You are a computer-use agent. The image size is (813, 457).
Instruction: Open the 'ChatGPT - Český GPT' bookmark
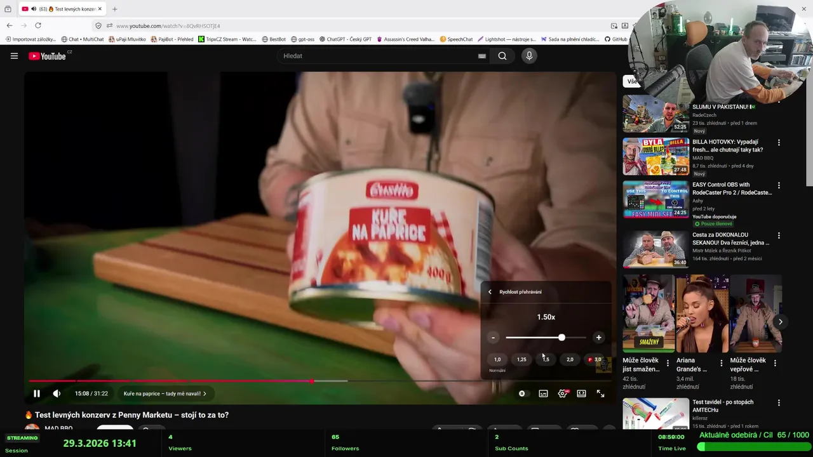coord(345,39)
